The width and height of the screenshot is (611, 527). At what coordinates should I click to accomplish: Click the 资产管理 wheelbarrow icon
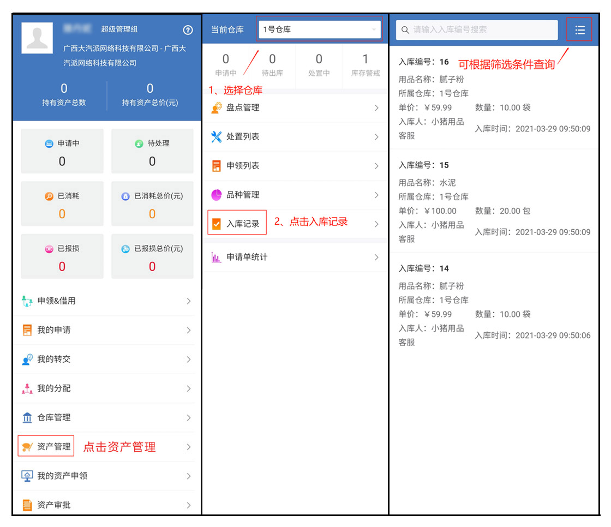point(27,447)
